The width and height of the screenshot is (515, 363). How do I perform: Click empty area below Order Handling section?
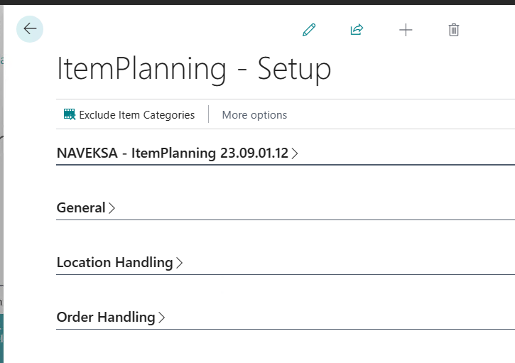[284, 347]
